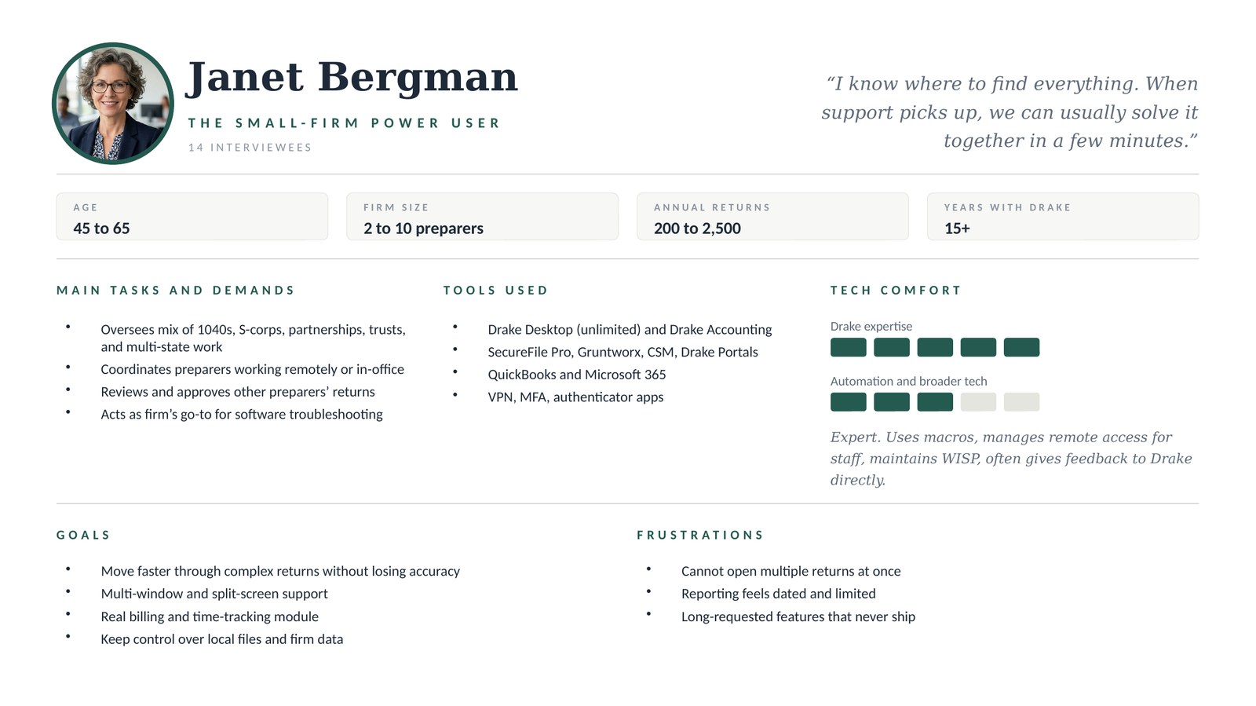1256x706 pixels.
Task: Click the Main Tasks and Demands heading
Action: [x=176, y=291]
